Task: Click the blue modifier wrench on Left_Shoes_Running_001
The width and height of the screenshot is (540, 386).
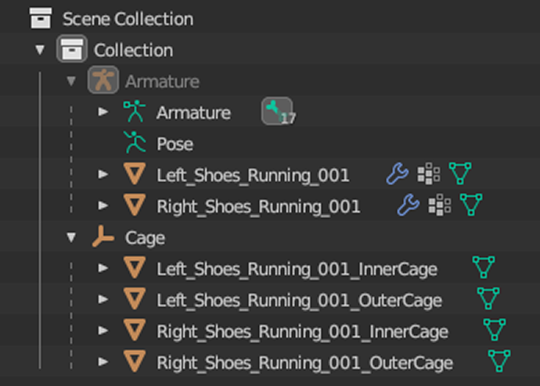Action: coord(398,173)
